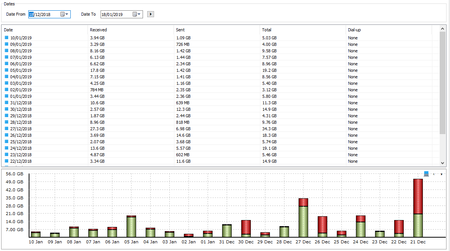The image size is (450, 251).
Task: Click the 05 Jan bar in the chart
Action: click(131, 226)
